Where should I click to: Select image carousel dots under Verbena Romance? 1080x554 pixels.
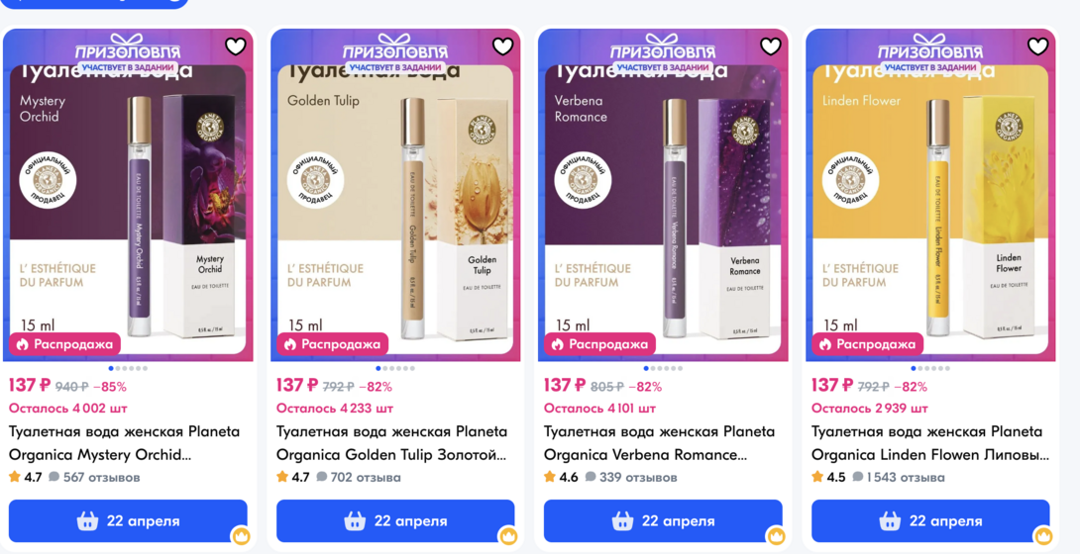[x=663, y=368]
